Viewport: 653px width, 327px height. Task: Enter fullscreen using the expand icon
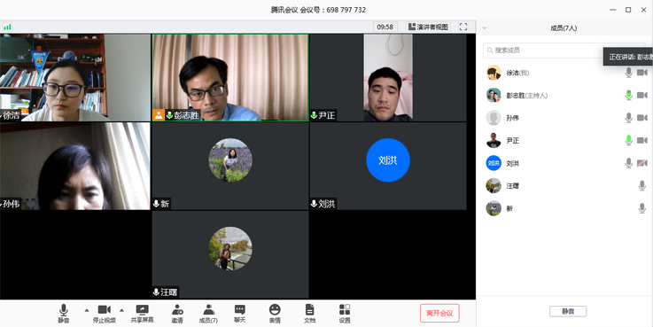(x=463, y=27)
